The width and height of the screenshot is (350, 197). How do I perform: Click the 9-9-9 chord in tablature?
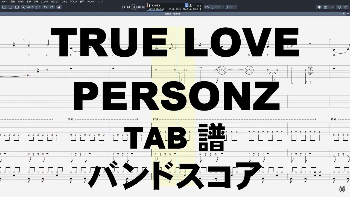(x=310, y=71)
